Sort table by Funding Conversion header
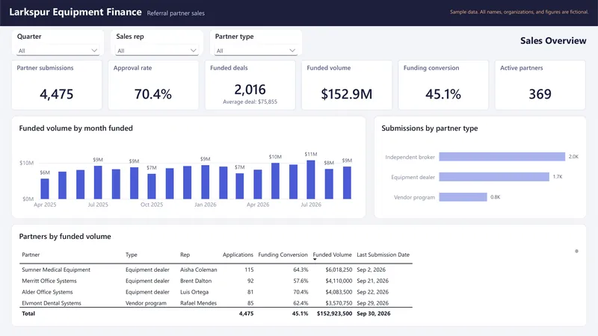 (x=283, y=255)
